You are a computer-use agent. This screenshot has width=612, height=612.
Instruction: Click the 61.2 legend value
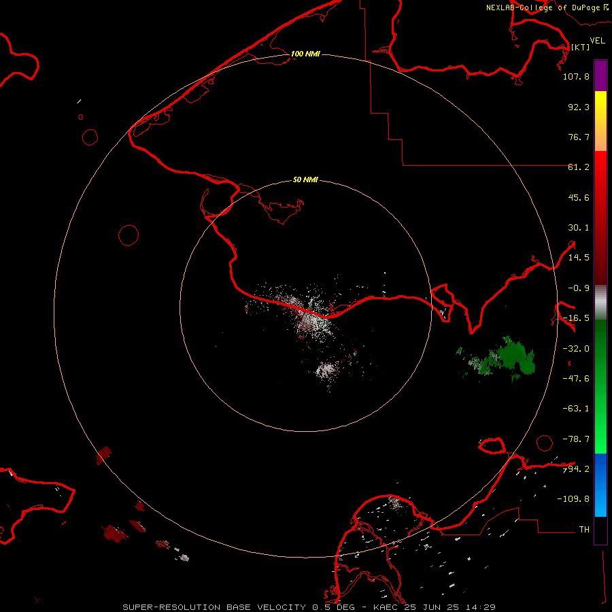(x=579, y=167)
